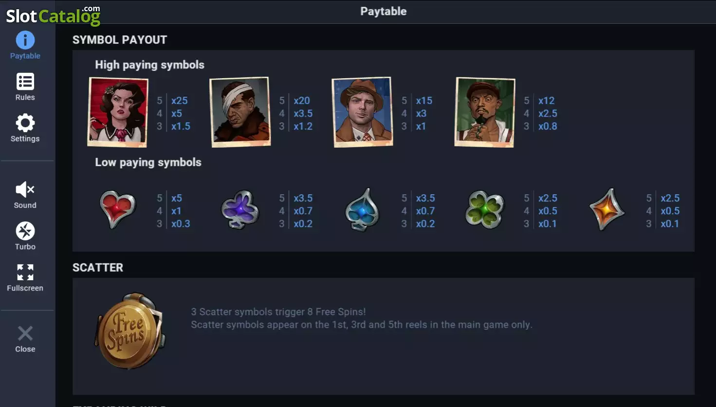The width and height of the screenshot is (716, 407).
Task: Open the Paytable info icon
Action: [x=25, y=40]
